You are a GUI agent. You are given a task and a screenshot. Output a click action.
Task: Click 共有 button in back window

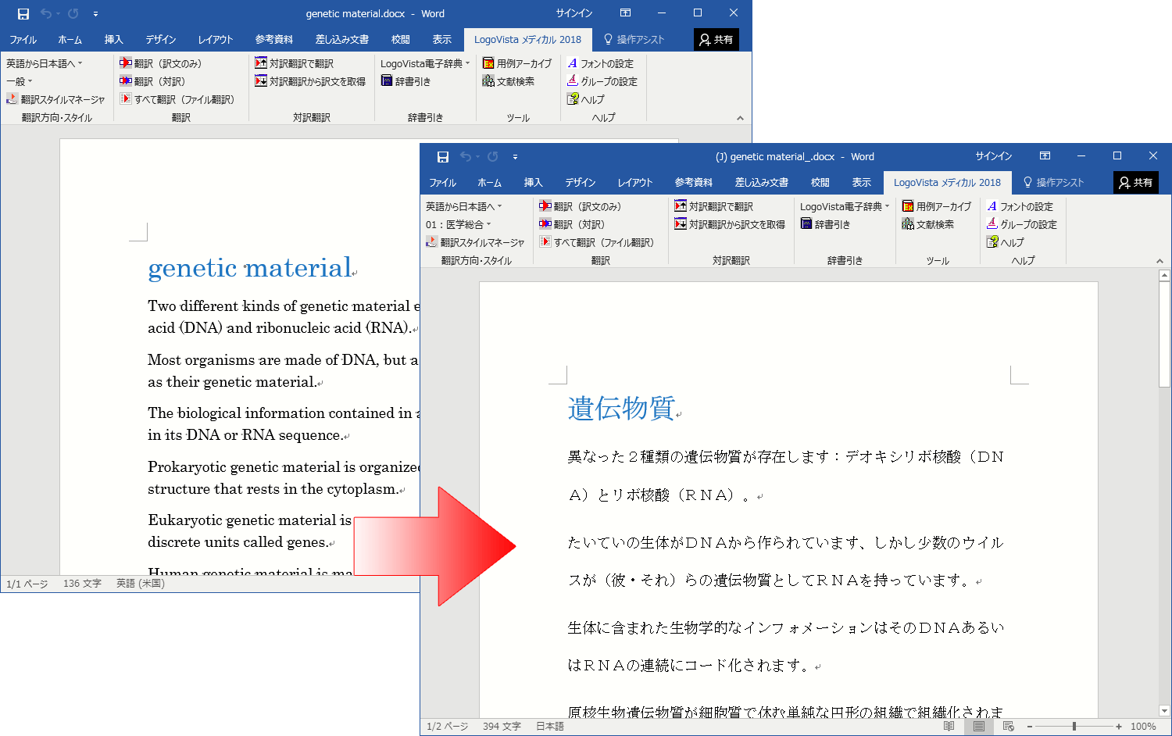pyautogui.click(x=716, y=39)
